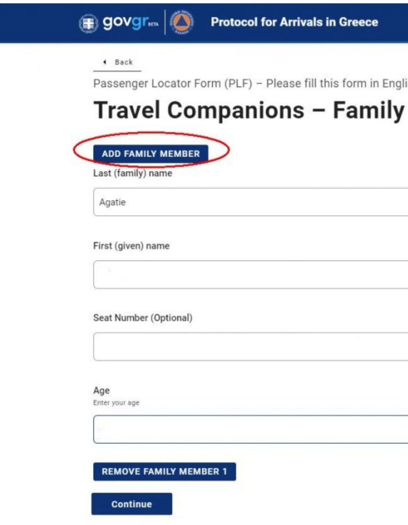Click the orange Civil Protection triangle logo

(x=182, y=22)
